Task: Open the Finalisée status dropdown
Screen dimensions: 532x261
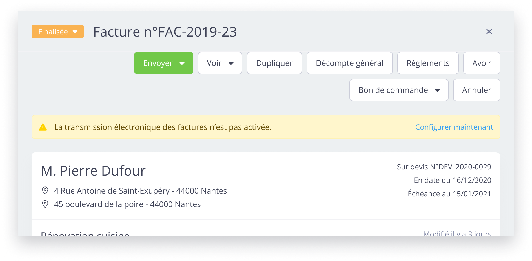Action: click(58, 31)
